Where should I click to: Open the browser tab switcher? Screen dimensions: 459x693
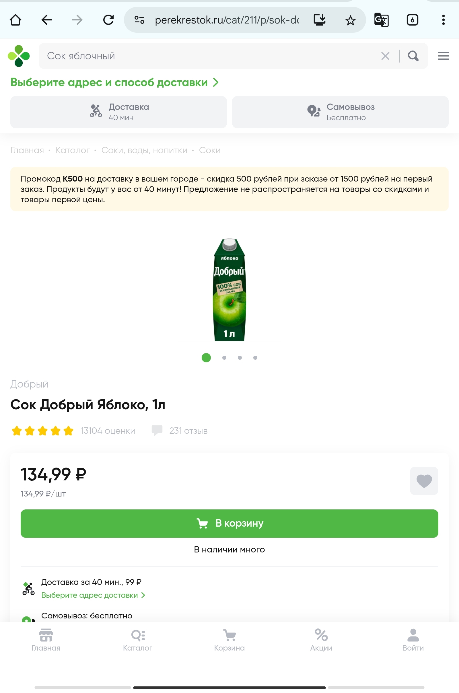[412, 20]
